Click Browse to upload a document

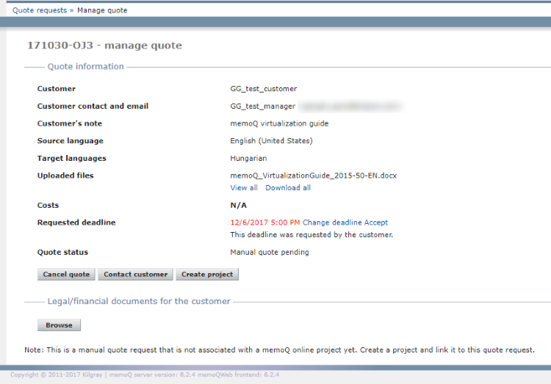coord(59,325)
